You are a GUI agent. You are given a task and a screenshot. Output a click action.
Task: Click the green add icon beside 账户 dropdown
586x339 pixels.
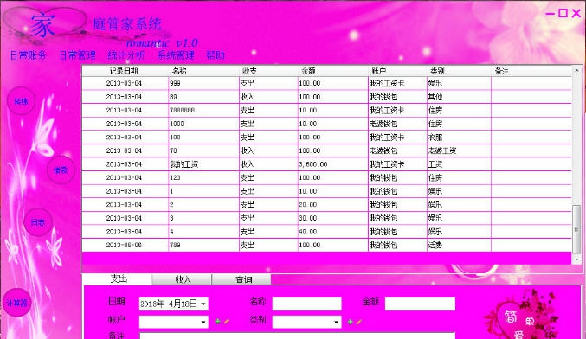pyautogui.click(x=218, y=322)
